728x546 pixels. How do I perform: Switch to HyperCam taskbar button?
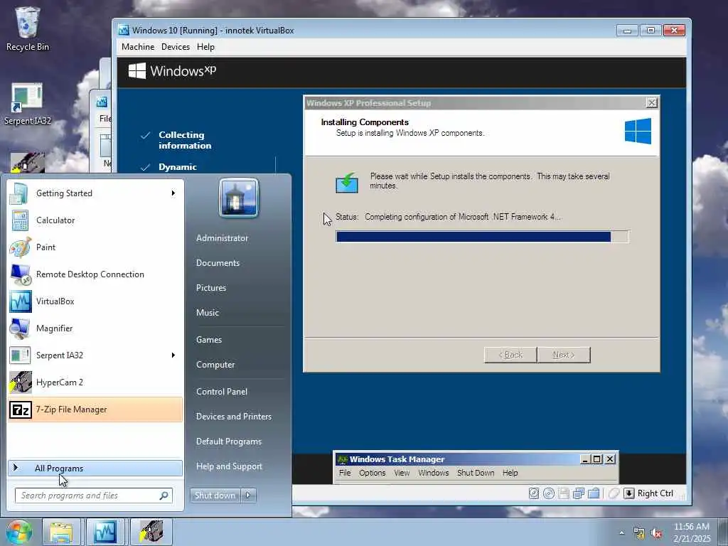click(151, 532)
